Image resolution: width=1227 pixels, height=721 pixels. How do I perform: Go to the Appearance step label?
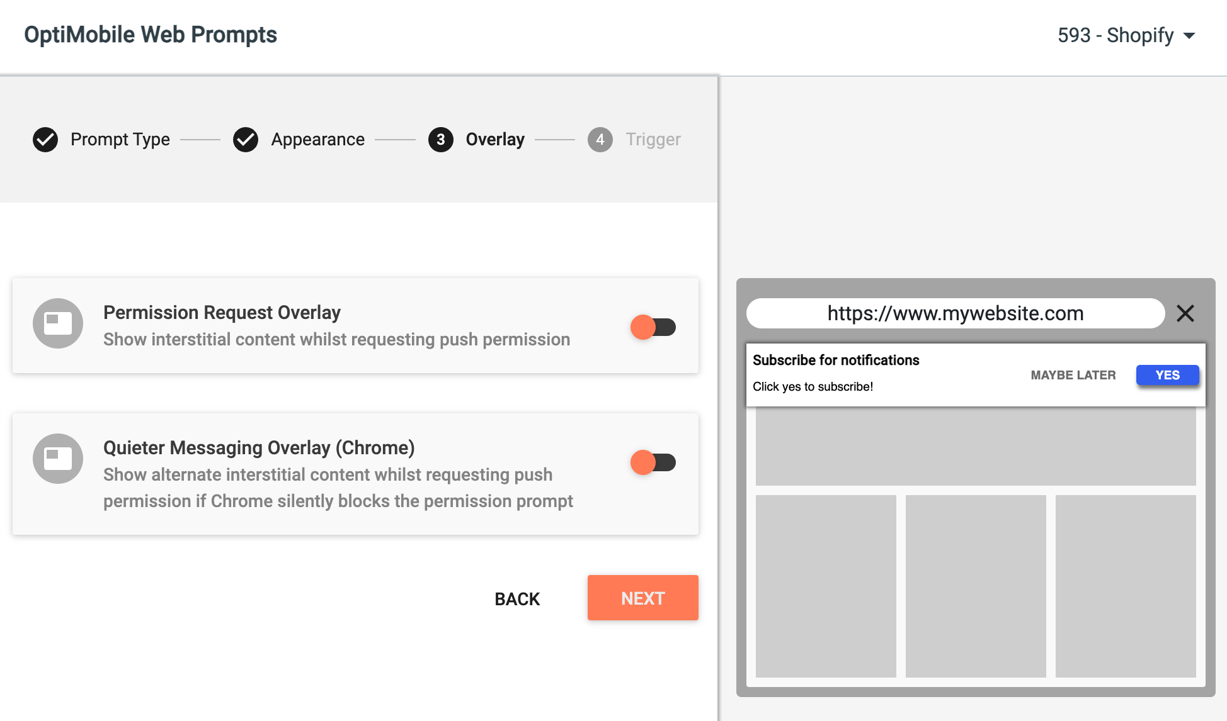318,139
